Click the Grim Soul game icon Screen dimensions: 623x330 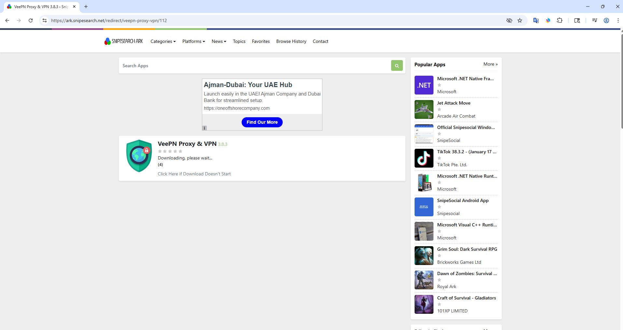pyautogui.click(x=424, y=256)
